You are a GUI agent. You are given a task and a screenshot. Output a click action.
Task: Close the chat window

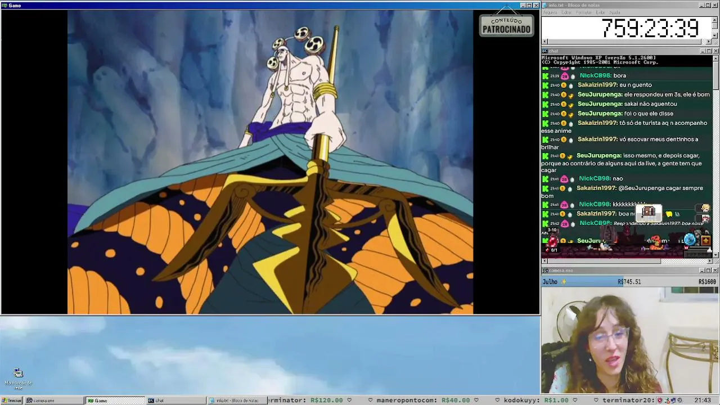[x=715, y=51]
